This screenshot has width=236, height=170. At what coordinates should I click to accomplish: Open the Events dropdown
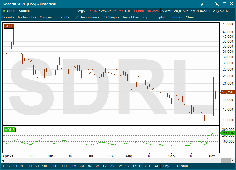tap(65, 17)
